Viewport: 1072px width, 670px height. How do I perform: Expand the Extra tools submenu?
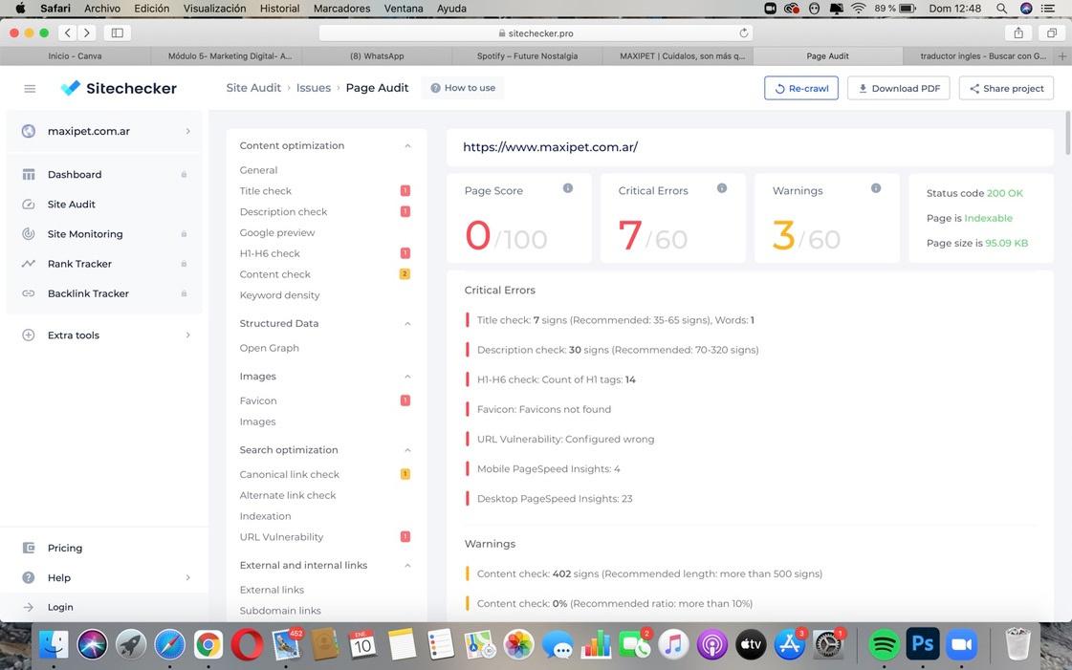point(188,335)
